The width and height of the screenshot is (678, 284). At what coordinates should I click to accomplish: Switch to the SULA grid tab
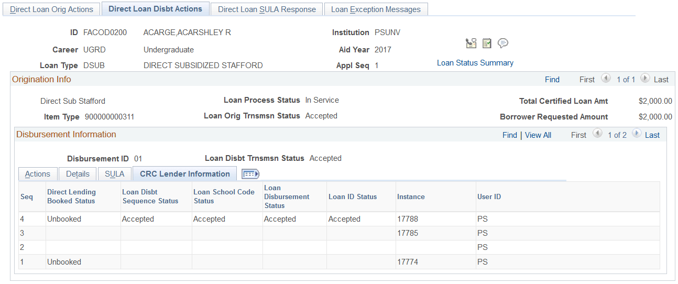coord(115,174)
